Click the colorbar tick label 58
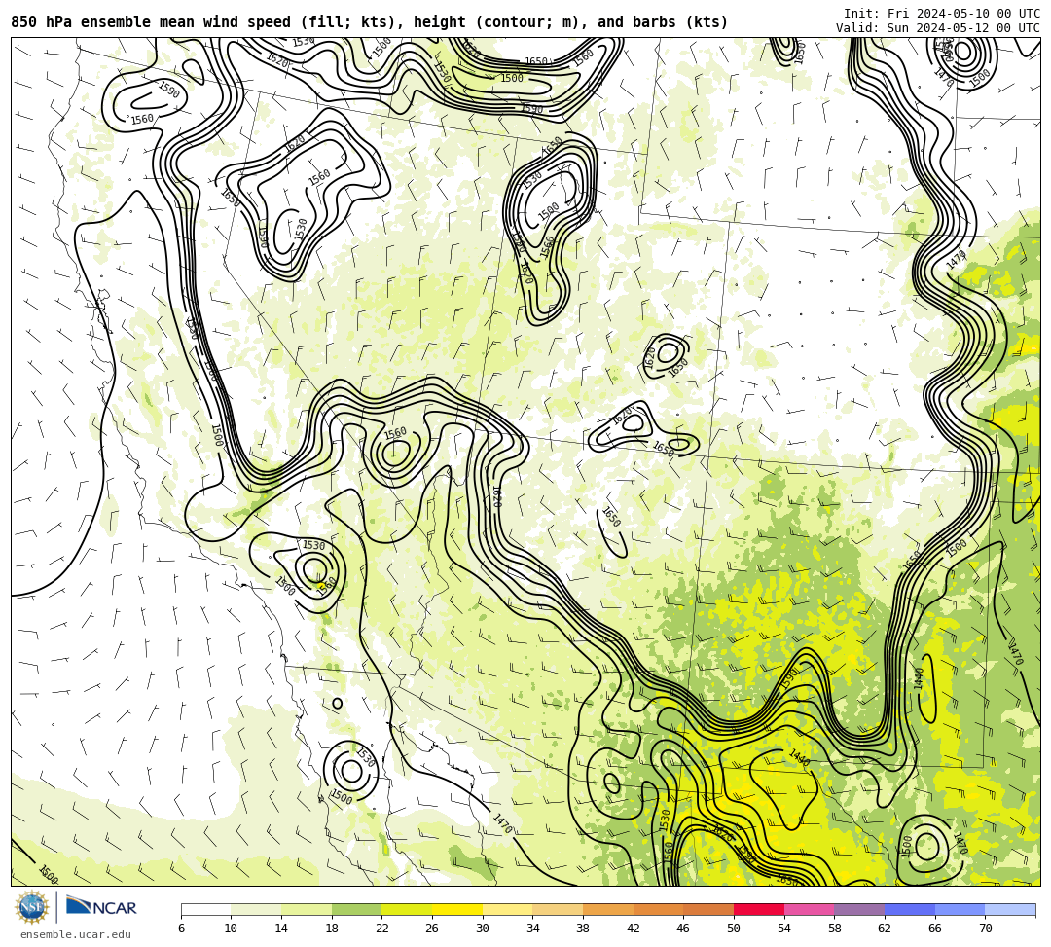1051x947 pixels. pos(835,929)
